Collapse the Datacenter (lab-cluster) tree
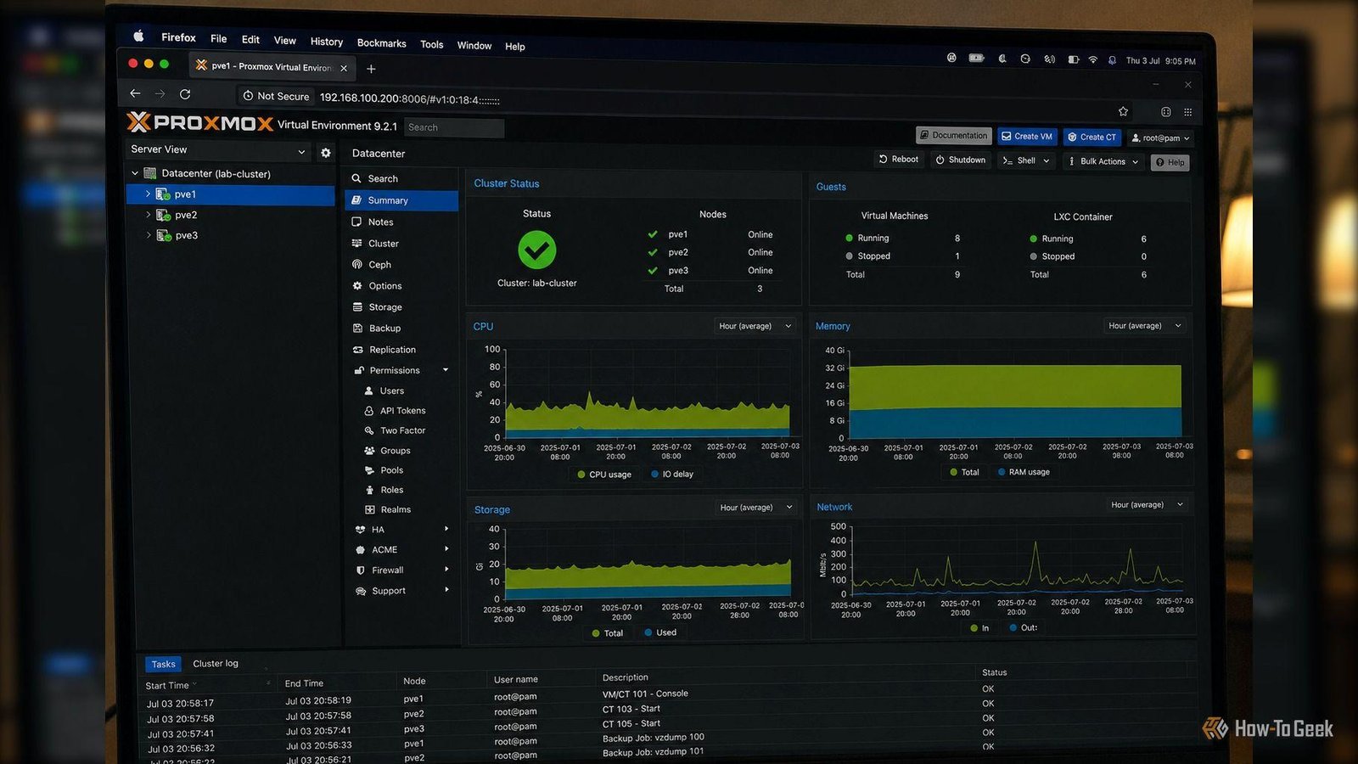Screen dimensions: 1358x764 135,173
